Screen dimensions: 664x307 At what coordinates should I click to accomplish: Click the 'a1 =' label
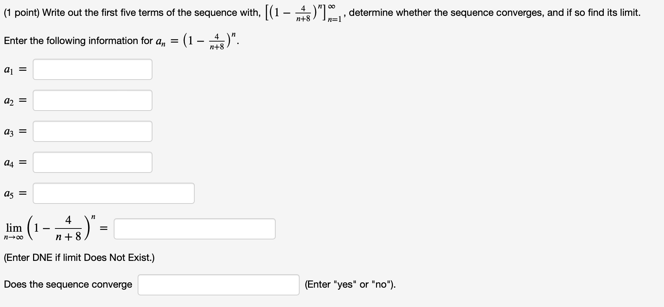point(15,70)
